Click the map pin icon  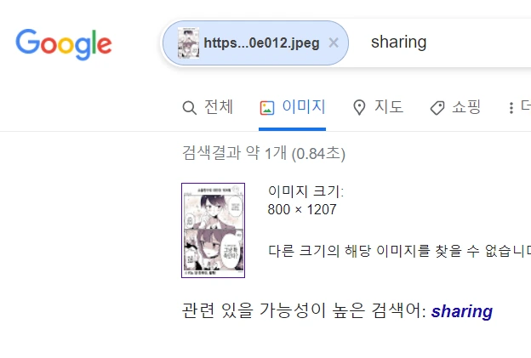tap(359, 108)
